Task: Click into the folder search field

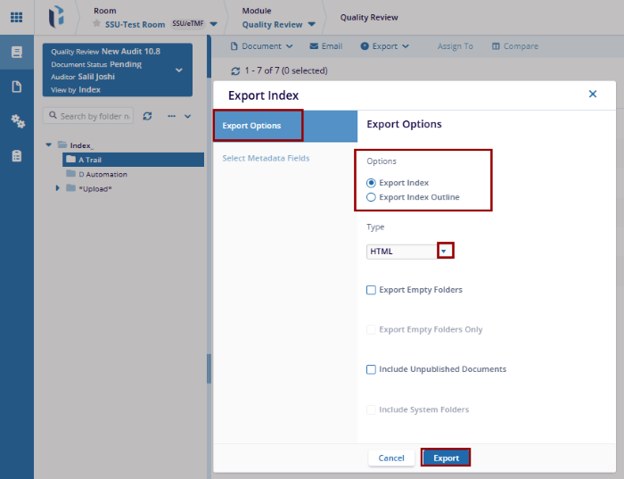Action: [94, 116]
